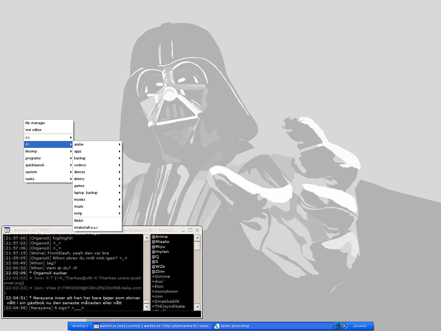
Task: Click the speaker volume tray icon
Action: click(344, 326)
